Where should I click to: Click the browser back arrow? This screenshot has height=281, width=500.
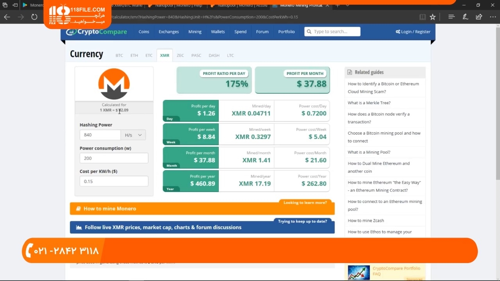tap(7, 17)
